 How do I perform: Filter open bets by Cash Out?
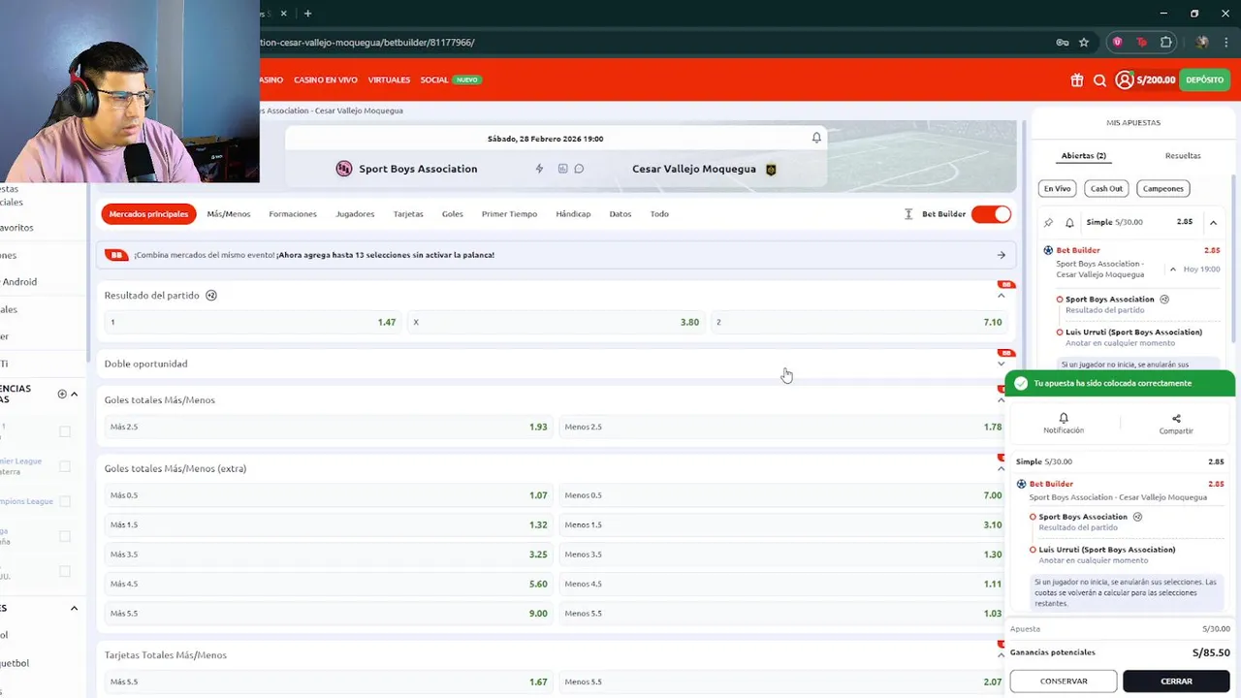point(1106,189)
